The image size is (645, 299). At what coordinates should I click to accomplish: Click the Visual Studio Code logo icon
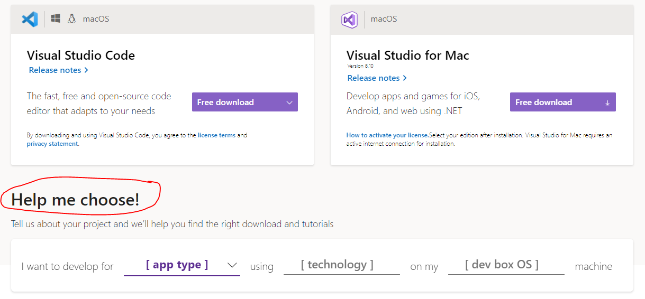(x=30, y=19)
